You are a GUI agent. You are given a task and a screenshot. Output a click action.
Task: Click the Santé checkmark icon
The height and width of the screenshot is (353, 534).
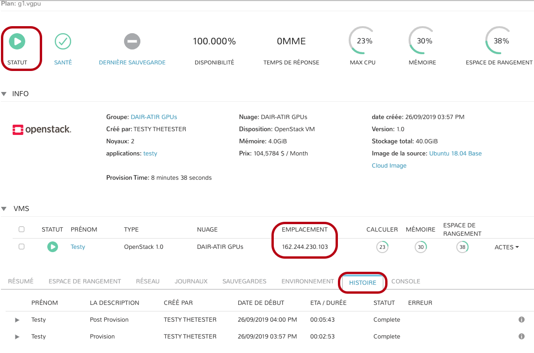point(63,42)
